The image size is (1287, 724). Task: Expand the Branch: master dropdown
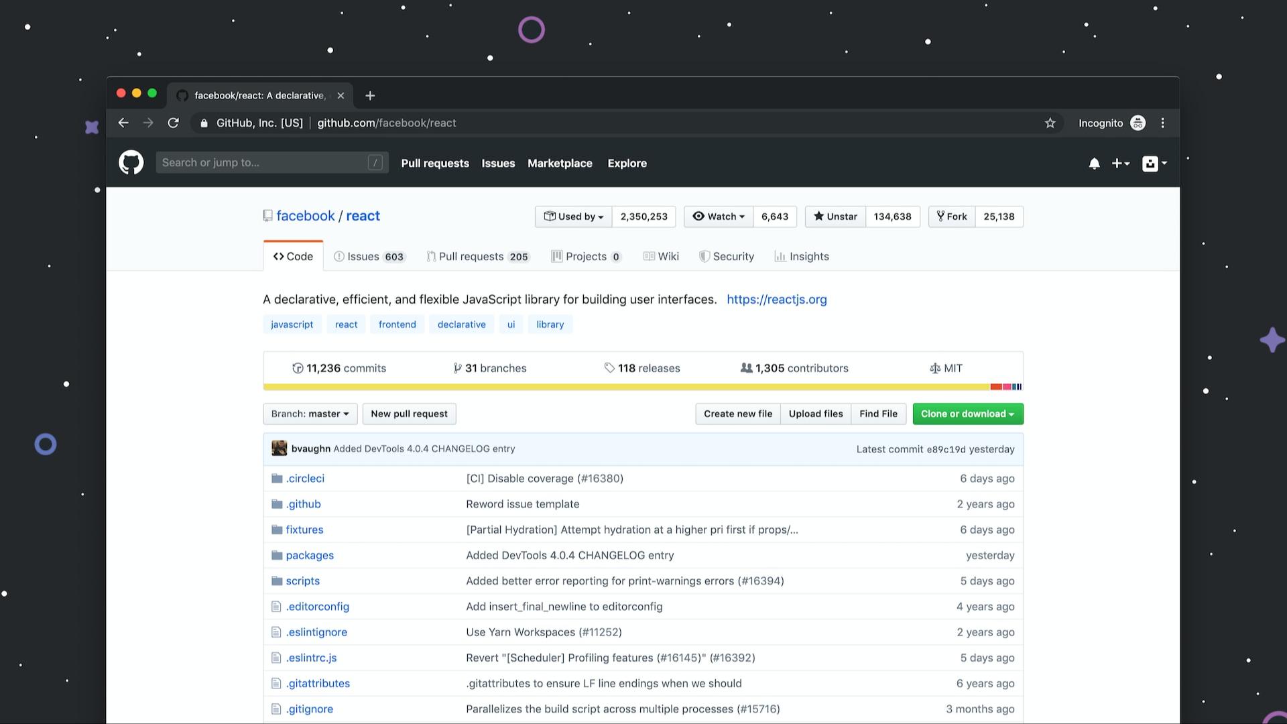pos(310,414)
